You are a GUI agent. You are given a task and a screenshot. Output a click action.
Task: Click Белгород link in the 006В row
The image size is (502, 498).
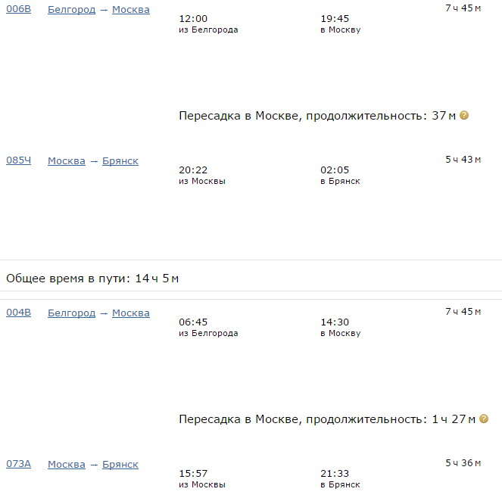[71, 10]
